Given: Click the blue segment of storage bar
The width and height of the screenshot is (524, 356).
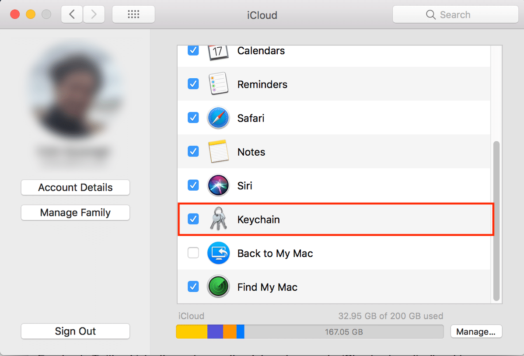Looking at the screenshot, I should pos(240,332).
